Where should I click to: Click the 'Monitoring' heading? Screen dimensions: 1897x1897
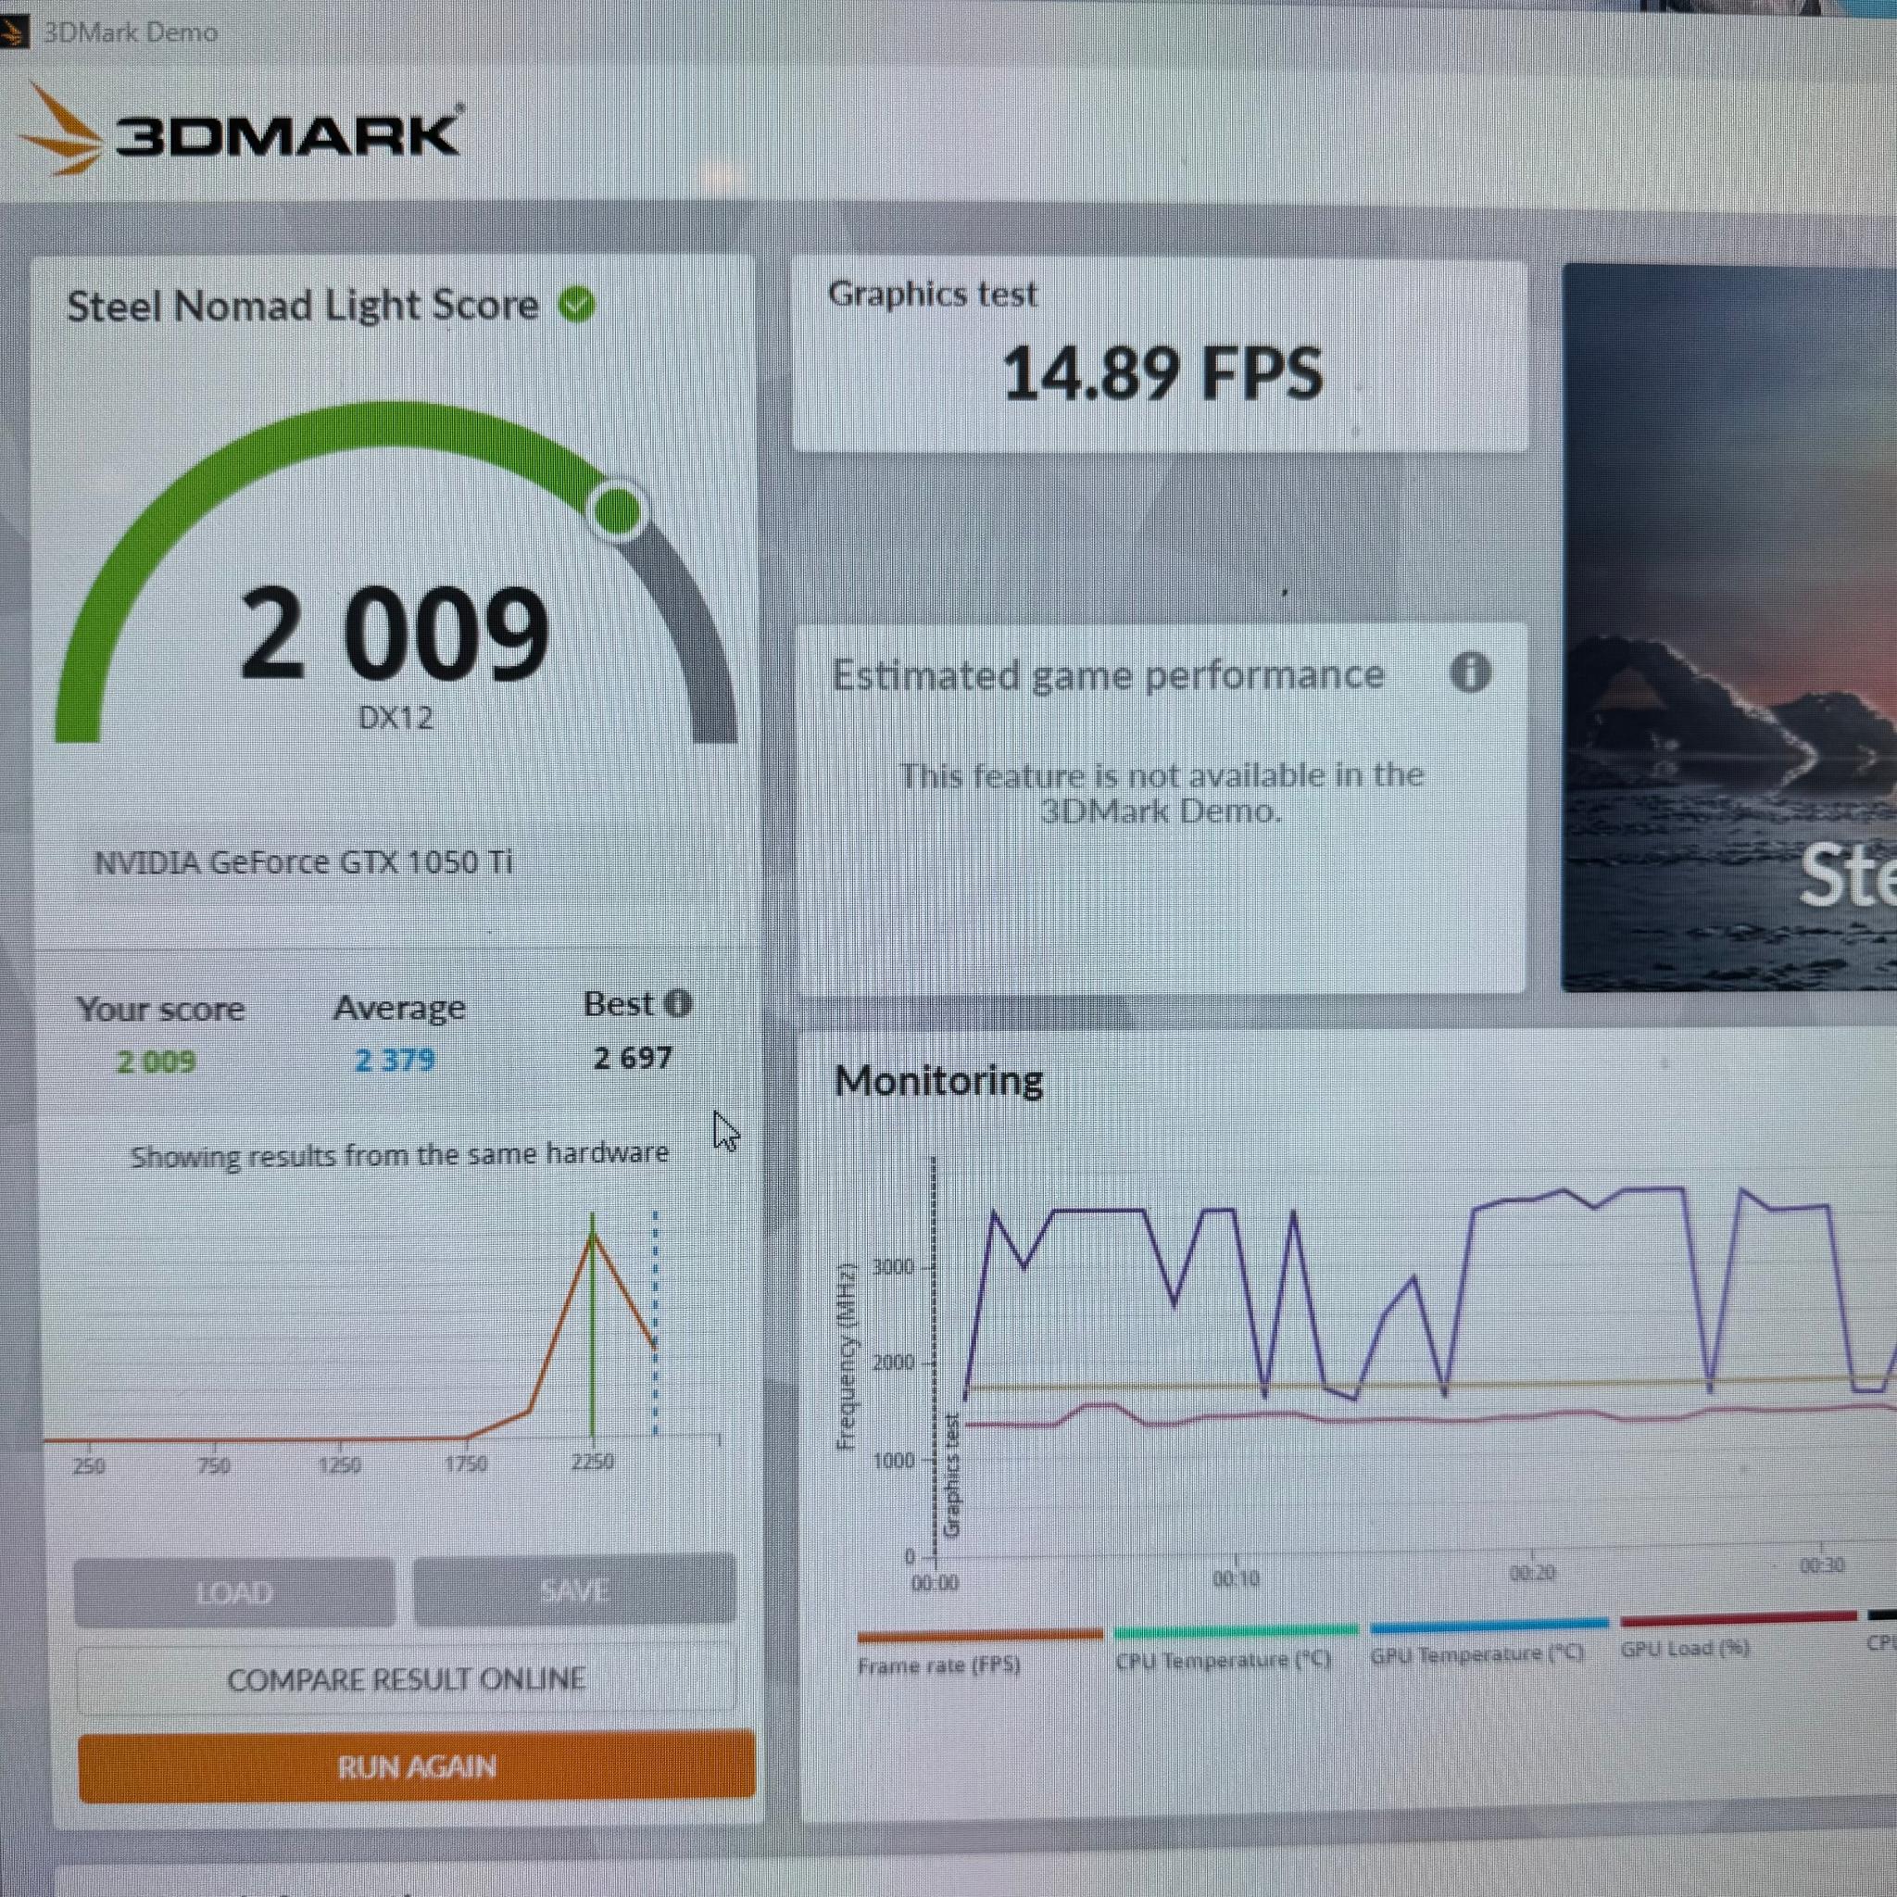point(938,1080)
